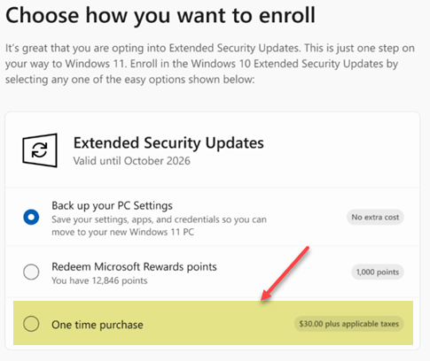Image resolution: width=430 pixels, height=361 pixels.
Task: Click the You have 12,846 points text
Action: coord(99,280)
